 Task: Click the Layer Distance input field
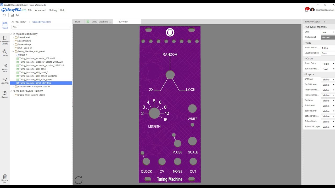[328, 53]
